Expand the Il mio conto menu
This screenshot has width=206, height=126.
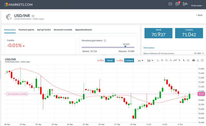[x=197, y=5]
